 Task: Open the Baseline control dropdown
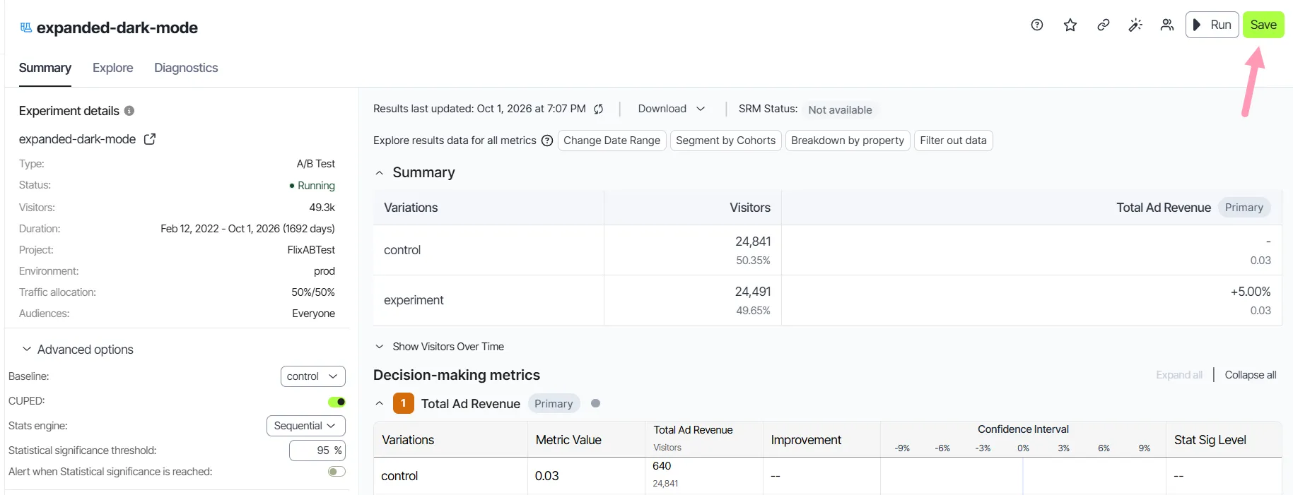pos(313,376)
